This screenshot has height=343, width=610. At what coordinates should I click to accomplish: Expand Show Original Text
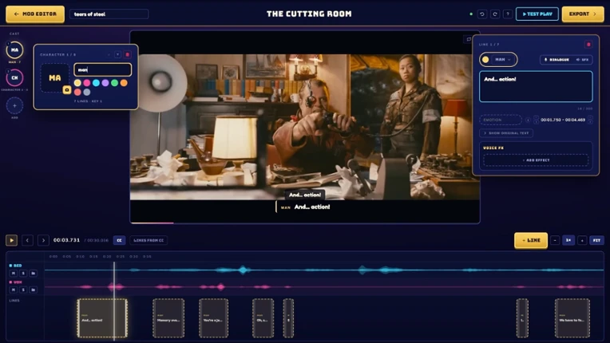tap(506, 133)
